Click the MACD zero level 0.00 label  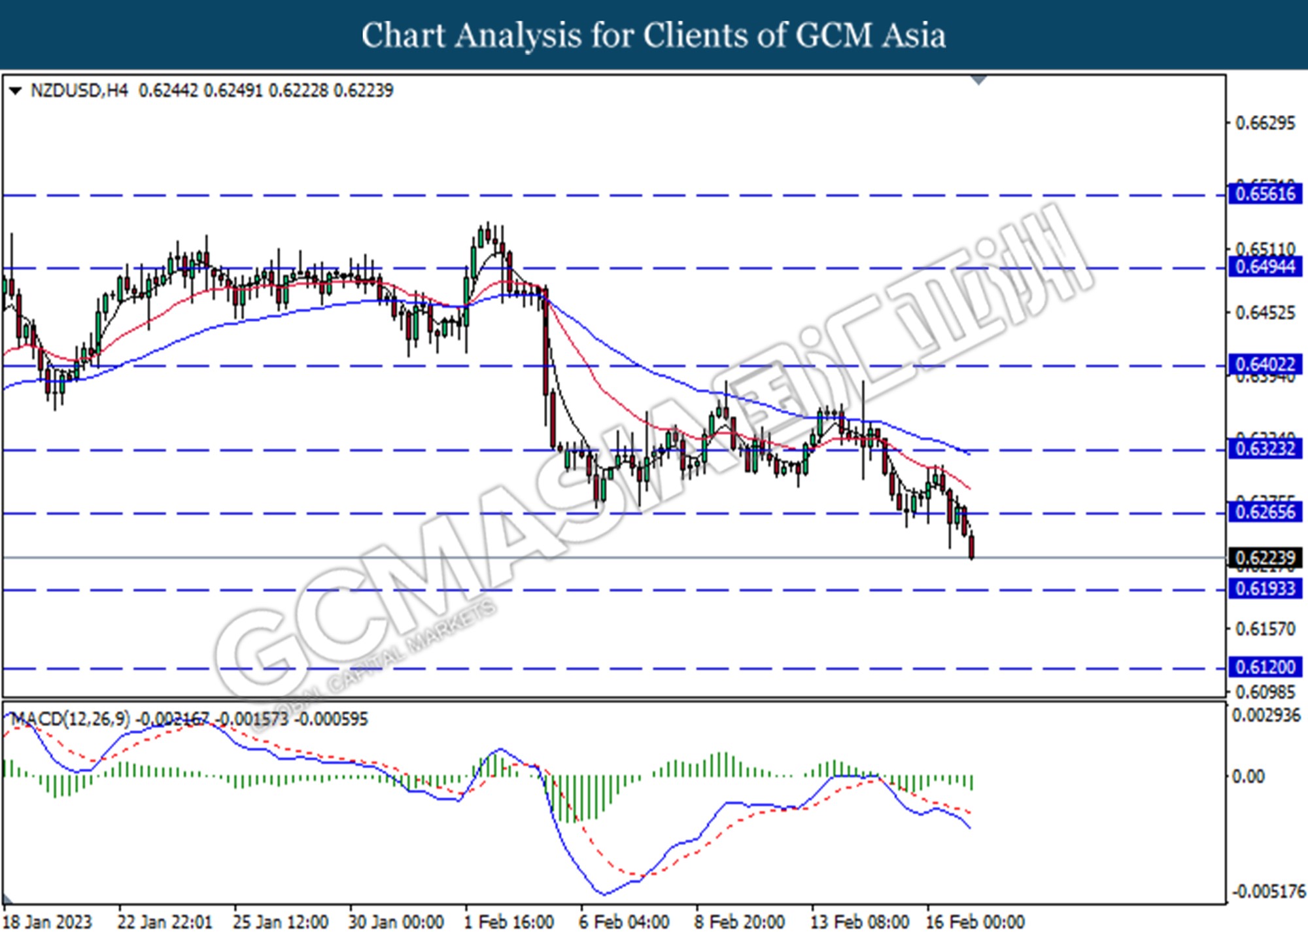click(1248, 777)
